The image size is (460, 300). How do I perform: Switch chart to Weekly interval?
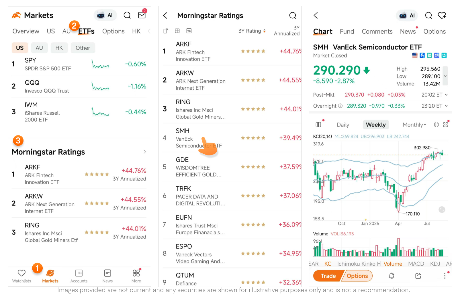[376, 125]
